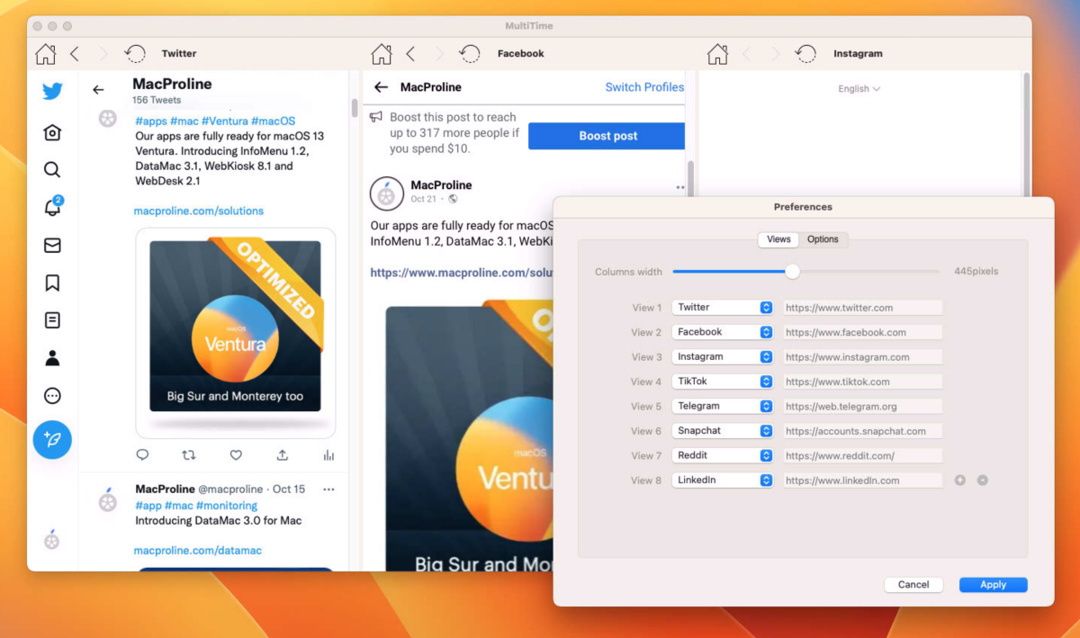Open View 5 Telegram dropdown

tap(723, 406)
